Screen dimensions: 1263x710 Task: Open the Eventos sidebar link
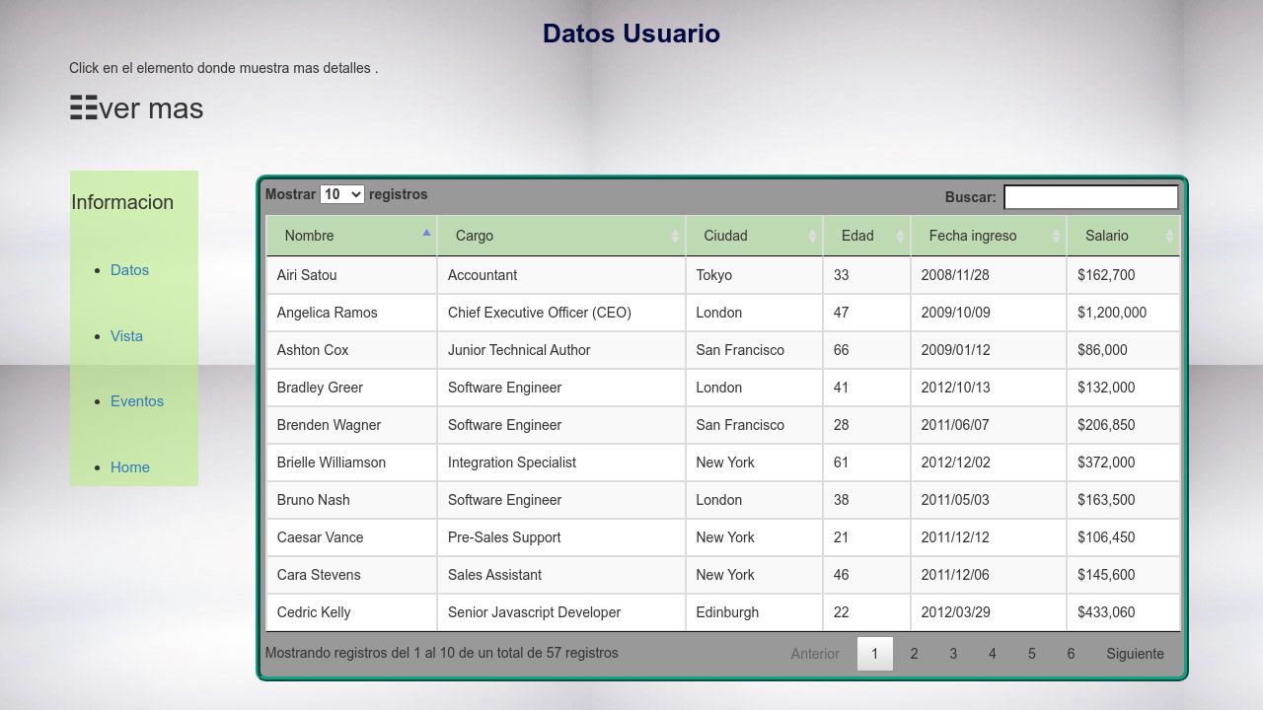pyautogui.click(x=137, y=401)
